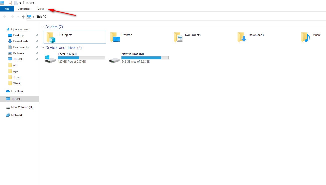Select the Music folder icon
The image size is (326, 185).
[x=305, y=37]
